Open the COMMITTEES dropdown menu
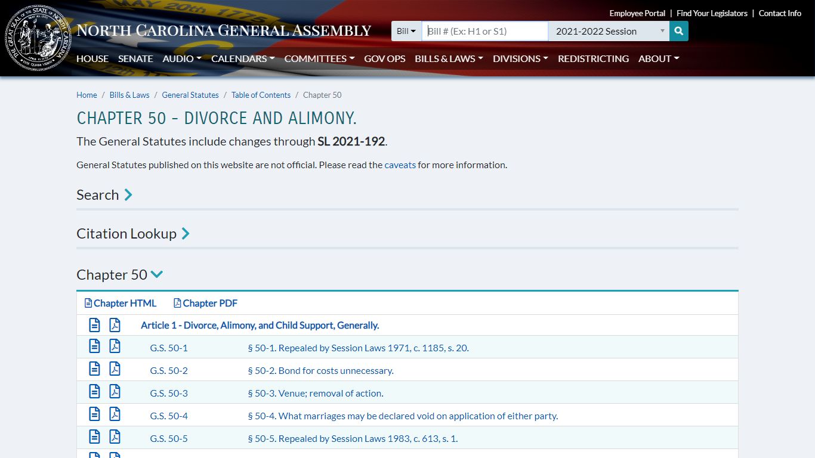 point(319,58)
